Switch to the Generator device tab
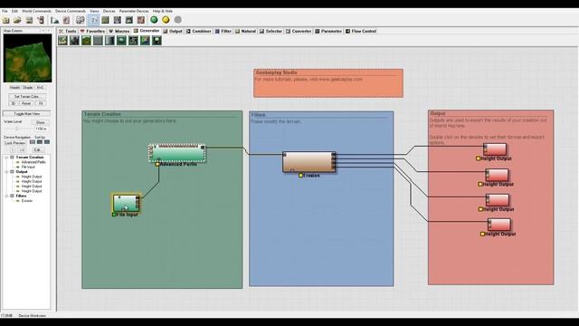The image size is (579, 326). coord(147,31)
